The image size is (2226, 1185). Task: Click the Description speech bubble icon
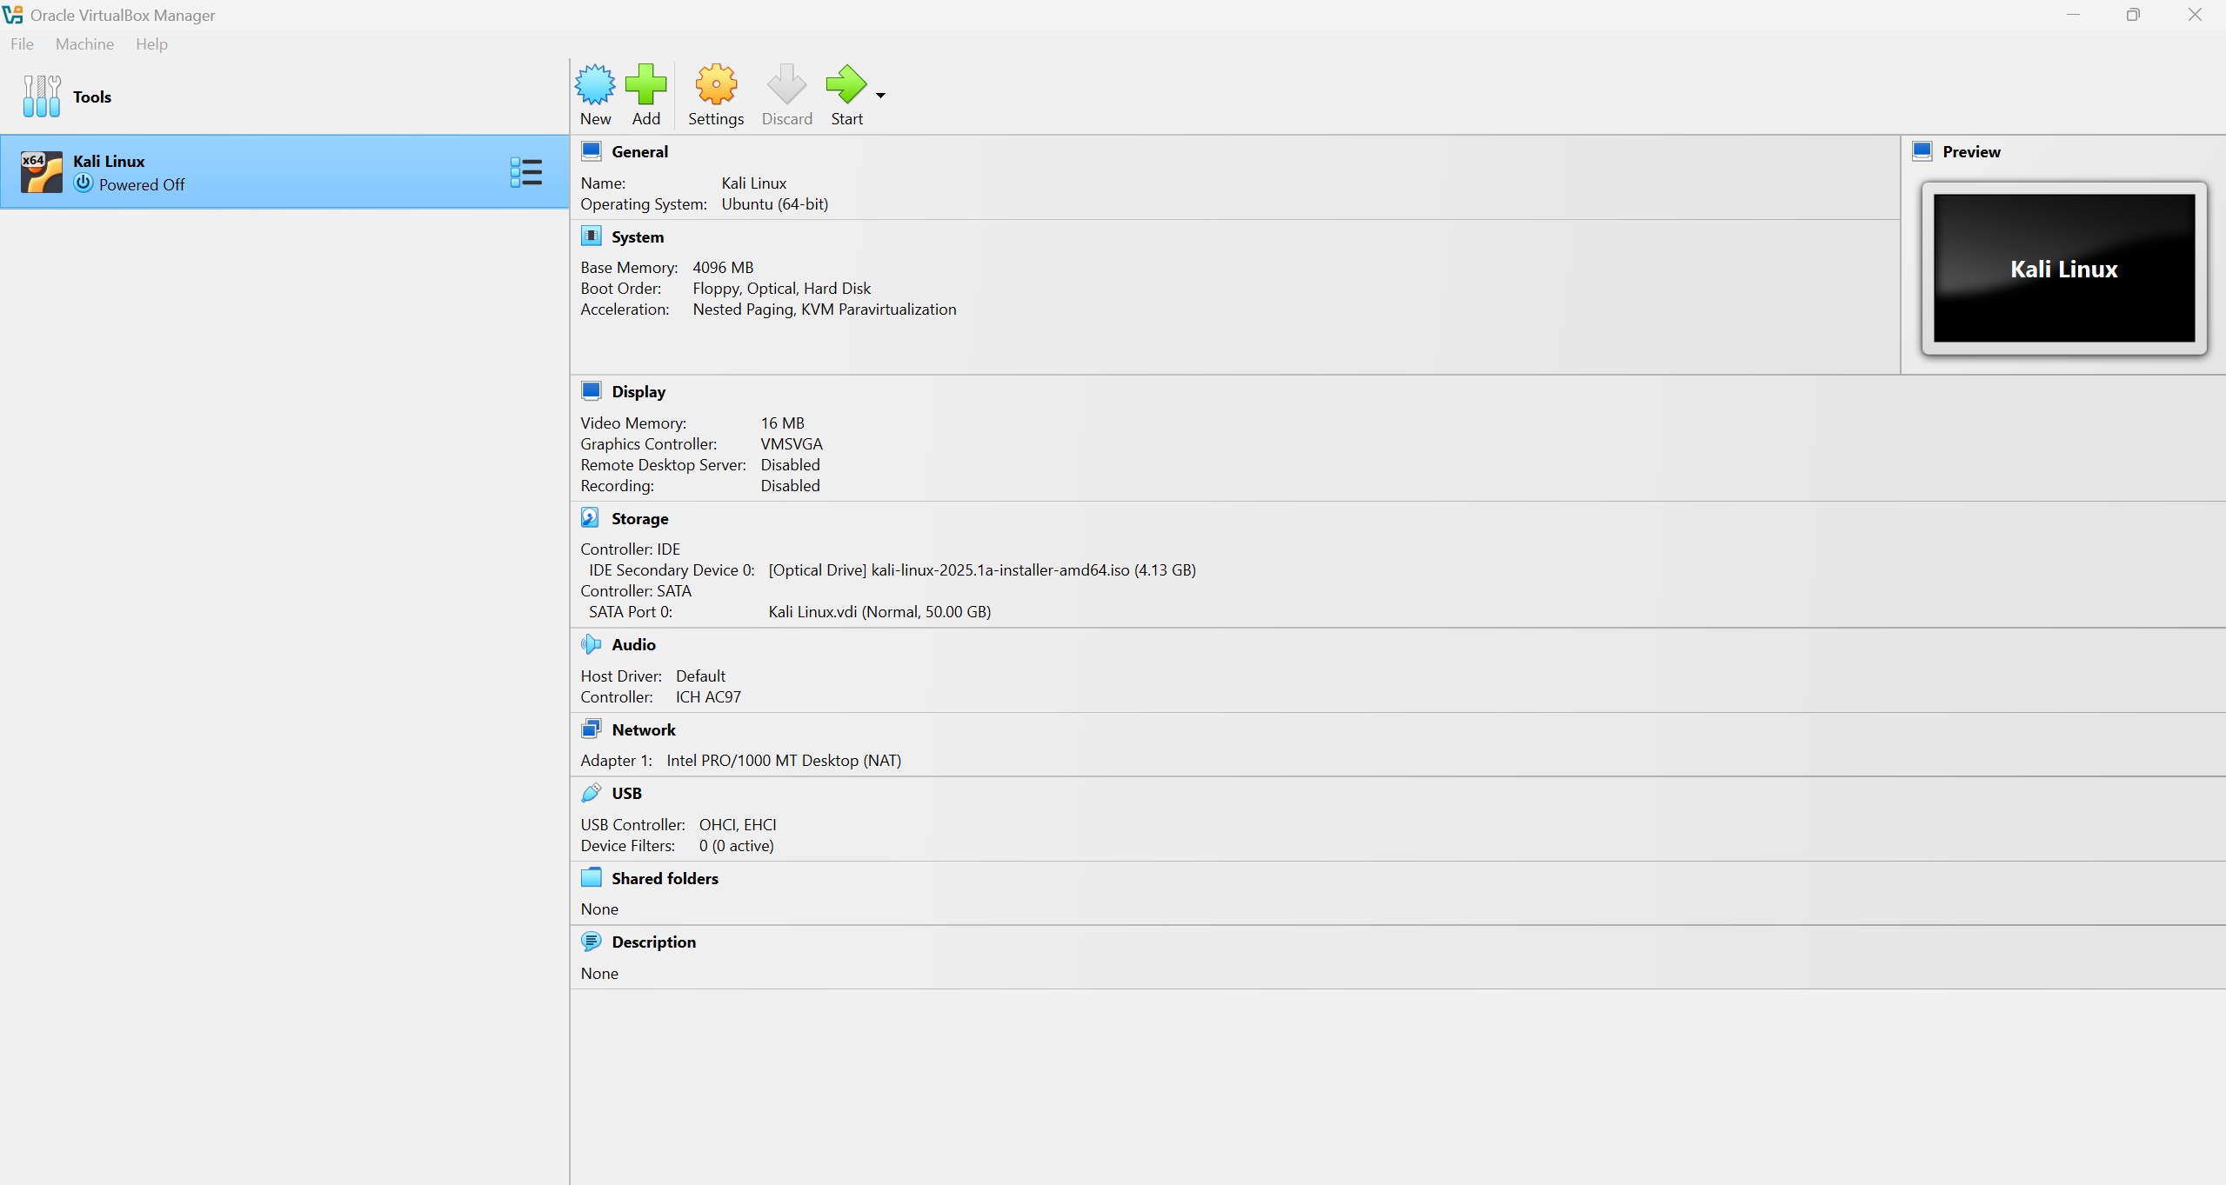(x=591, y=941)
